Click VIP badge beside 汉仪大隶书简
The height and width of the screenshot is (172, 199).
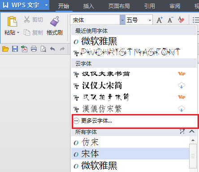[x=182, y=74]
